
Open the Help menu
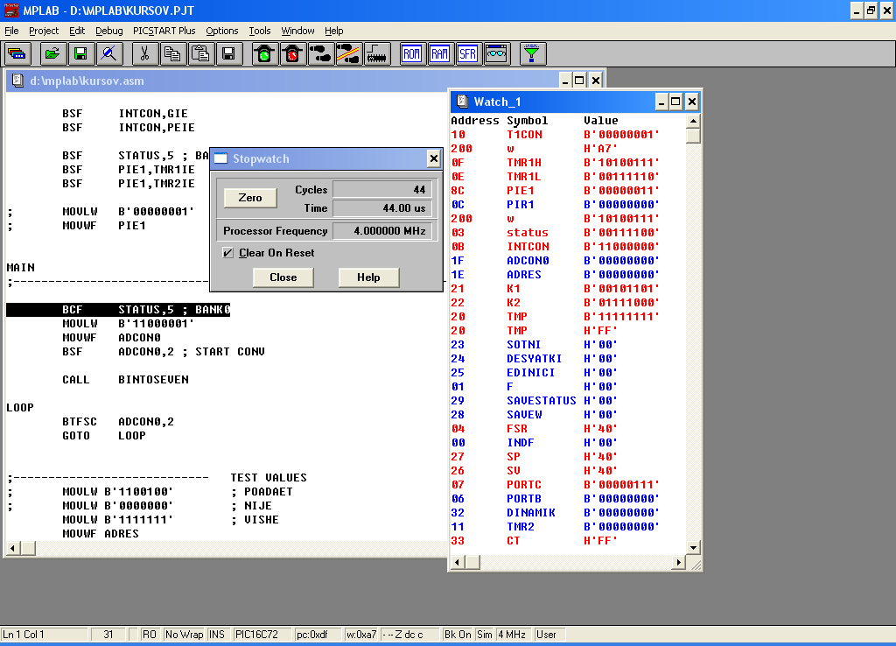[x=333, y=31]
